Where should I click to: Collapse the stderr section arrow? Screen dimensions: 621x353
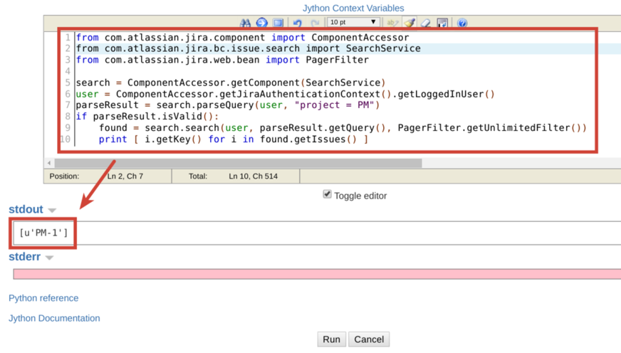[49, 258]
